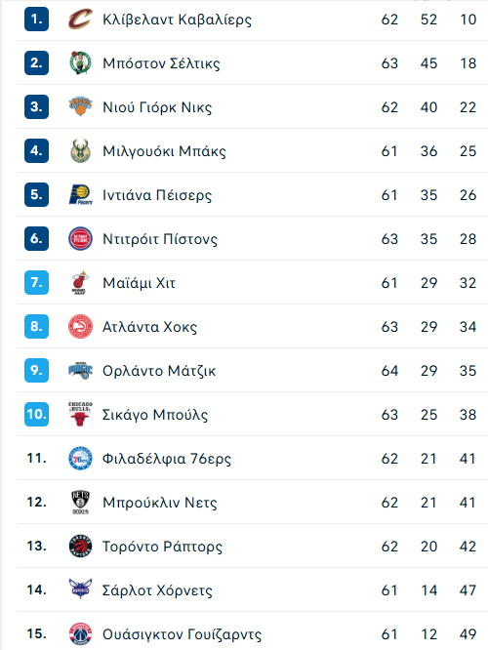Click the rank 10 light-blue badge
The width and height of the screenshot is (488, 650).
[36, 415]
